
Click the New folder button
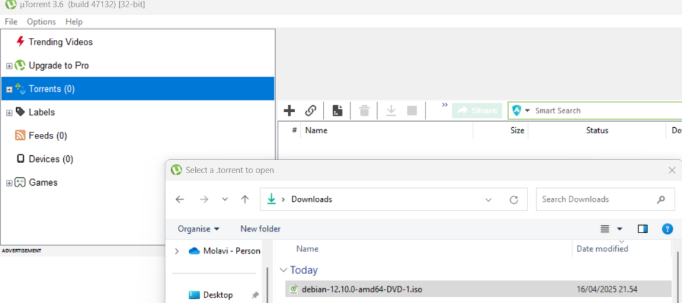(260, 228)
